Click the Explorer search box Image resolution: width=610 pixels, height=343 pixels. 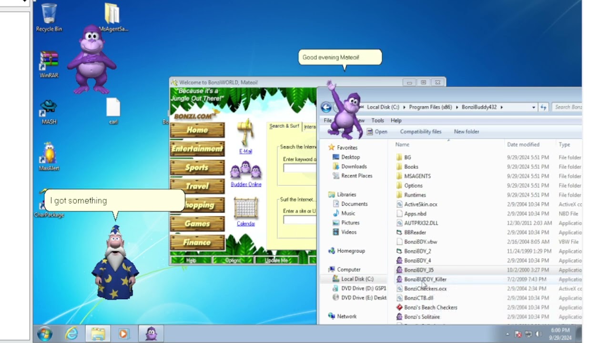point(567,107)
